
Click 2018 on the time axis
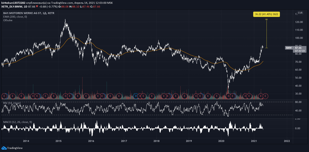[156, 141]
